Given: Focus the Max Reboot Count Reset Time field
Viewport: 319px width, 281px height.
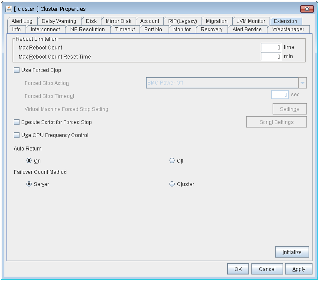Looking at the screenshot, I should [271, 56].
